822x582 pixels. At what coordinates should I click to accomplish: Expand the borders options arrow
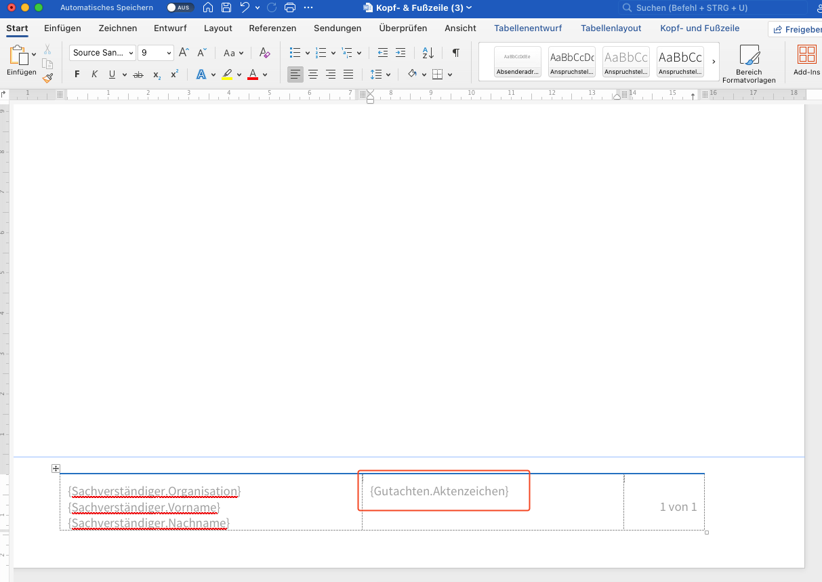pos(449,75)
